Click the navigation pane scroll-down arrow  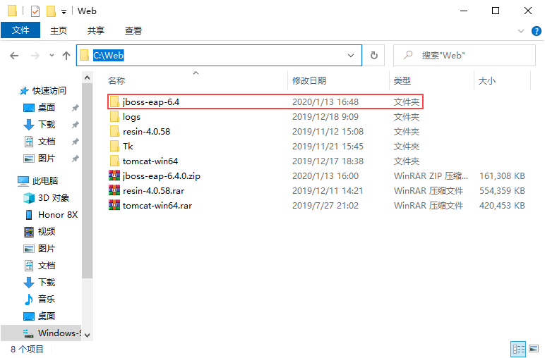coord(88,335)
